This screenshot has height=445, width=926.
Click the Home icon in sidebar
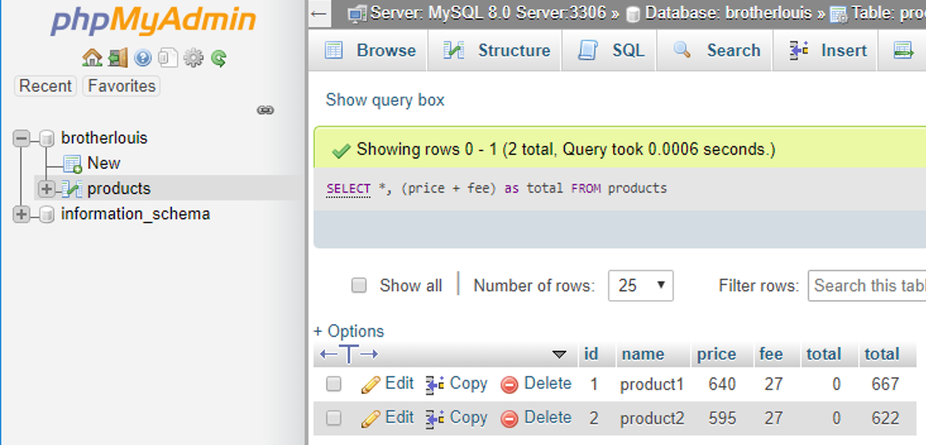[x=92, y=58]
